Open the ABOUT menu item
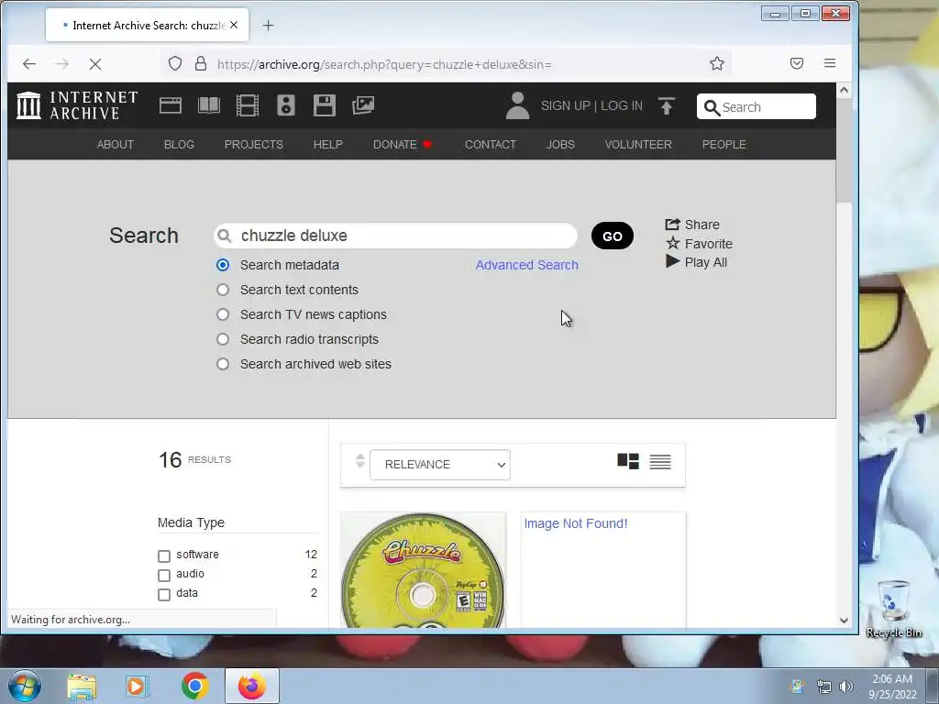 pyautogui.click(x=115, y=144)
